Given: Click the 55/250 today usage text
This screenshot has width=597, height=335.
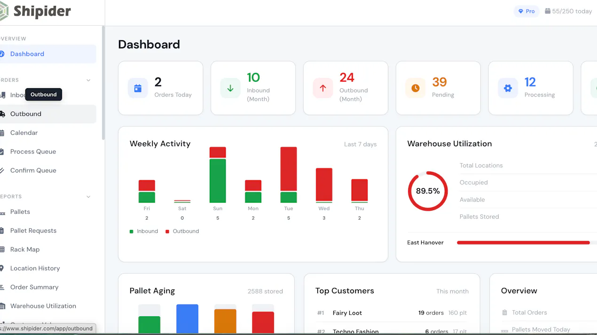Looking at the screenshot, I should (572, 11).
